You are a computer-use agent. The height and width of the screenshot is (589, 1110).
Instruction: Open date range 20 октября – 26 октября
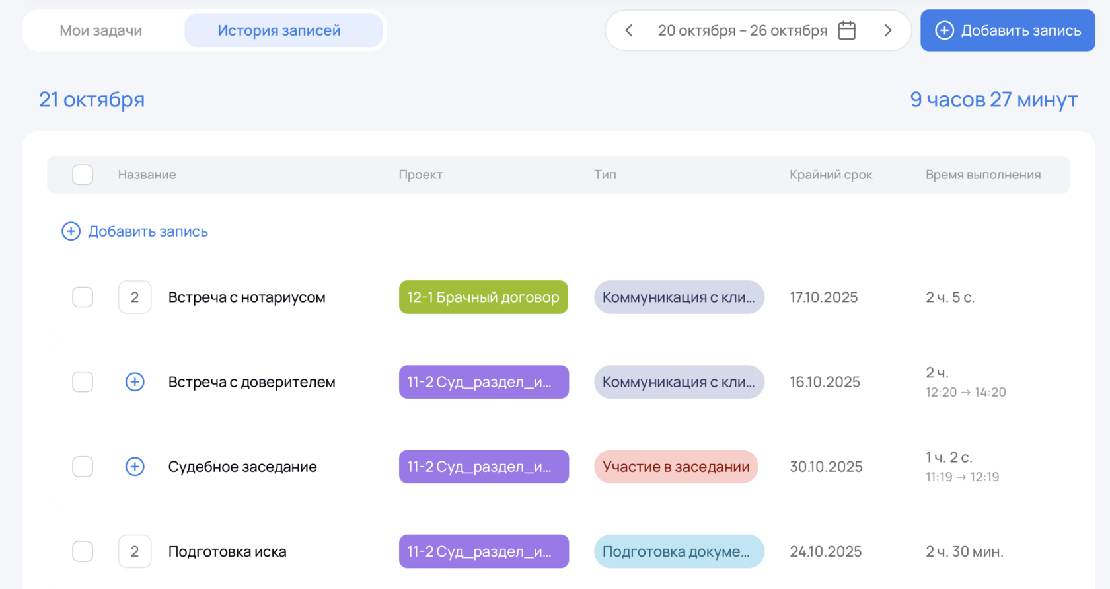coord(742,30)
